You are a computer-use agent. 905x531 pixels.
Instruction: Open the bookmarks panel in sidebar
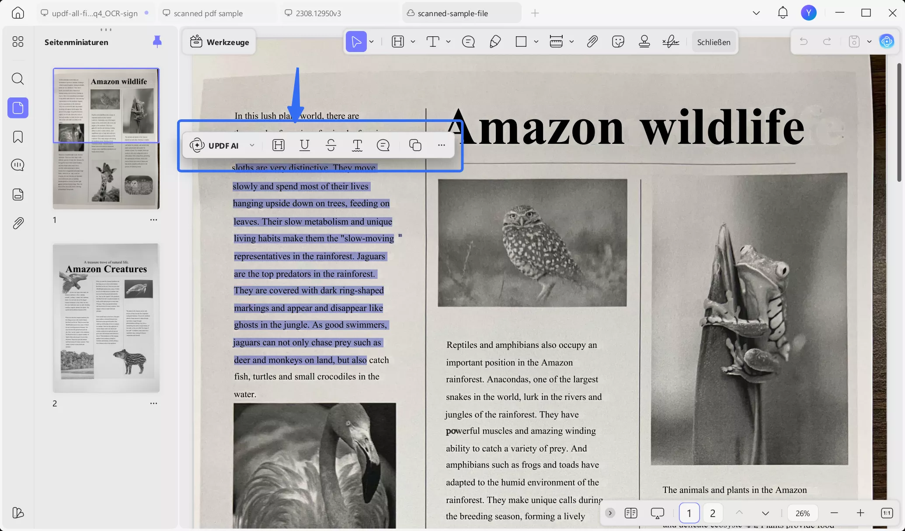pos(18,137)
